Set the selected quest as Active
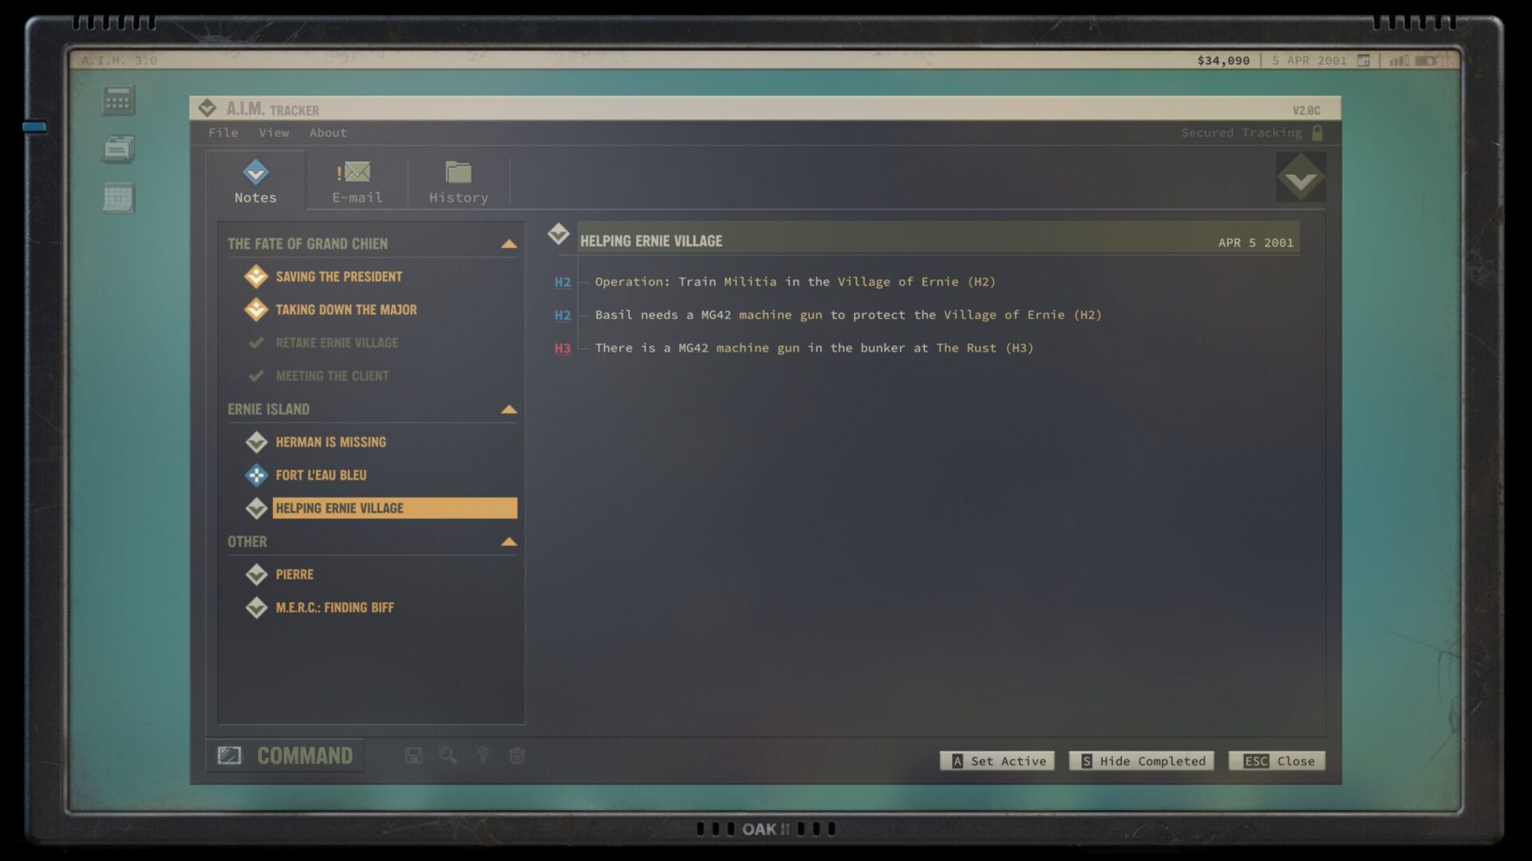This screenshot has width=1532, height=861. [x=997, y=761]
